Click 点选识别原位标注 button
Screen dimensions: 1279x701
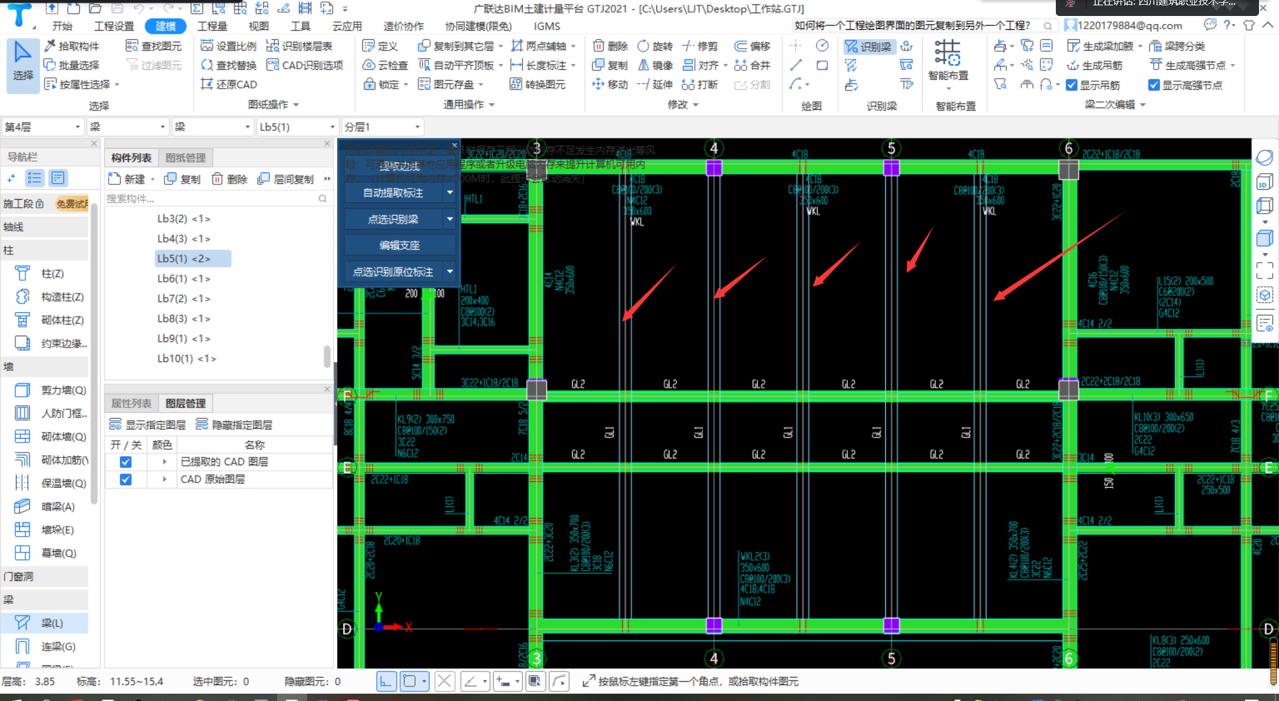coord(393,271)
